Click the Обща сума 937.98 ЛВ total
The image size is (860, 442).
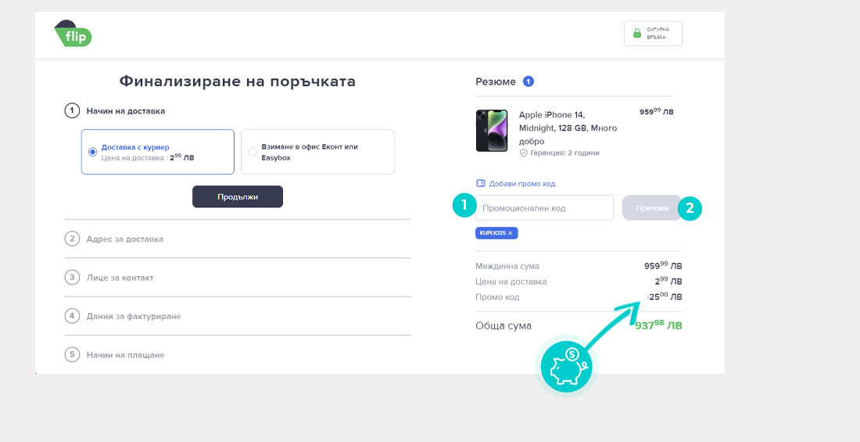[658, 325]
